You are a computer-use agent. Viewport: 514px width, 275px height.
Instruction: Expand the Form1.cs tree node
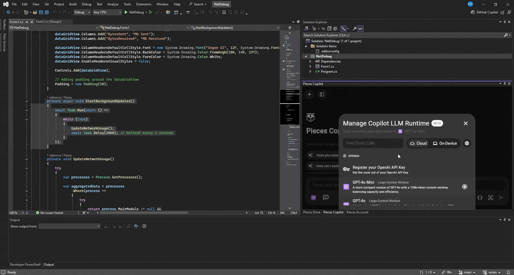click(x=310, y=66)
